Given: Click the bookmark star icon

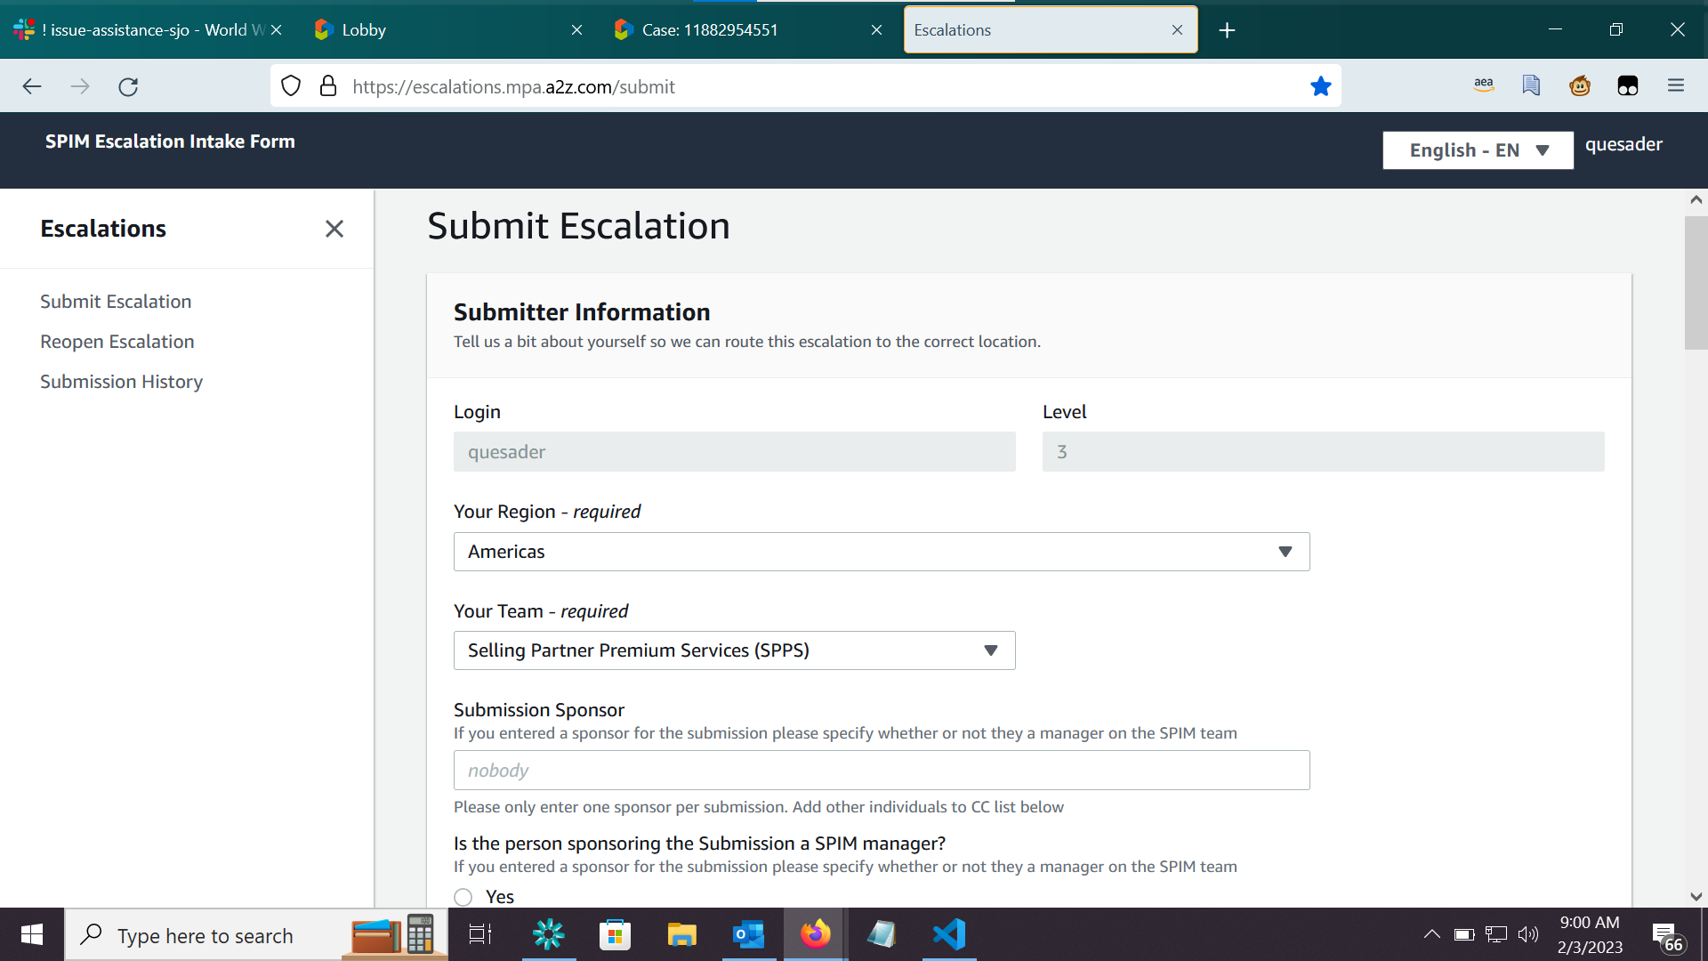Looking at the screenshot, I should tap(1320, 86).
